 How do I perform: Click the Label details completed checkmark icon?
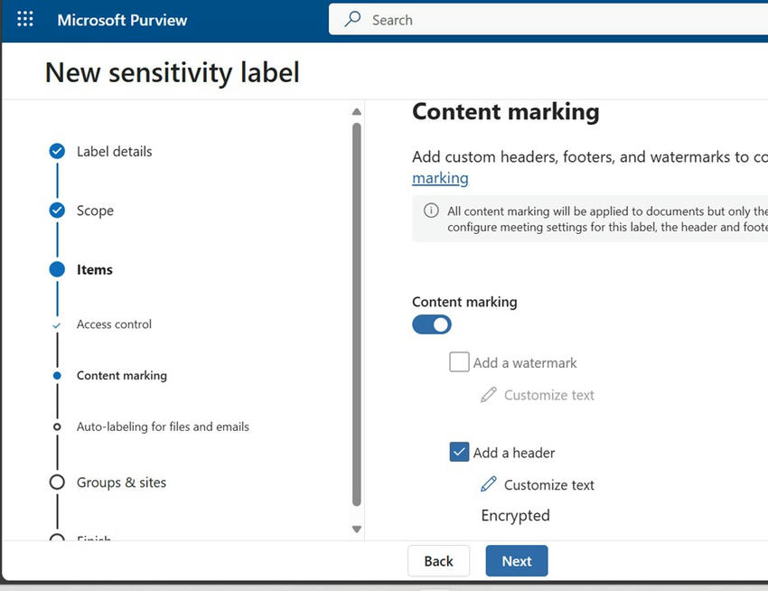[x=57, y=151]
